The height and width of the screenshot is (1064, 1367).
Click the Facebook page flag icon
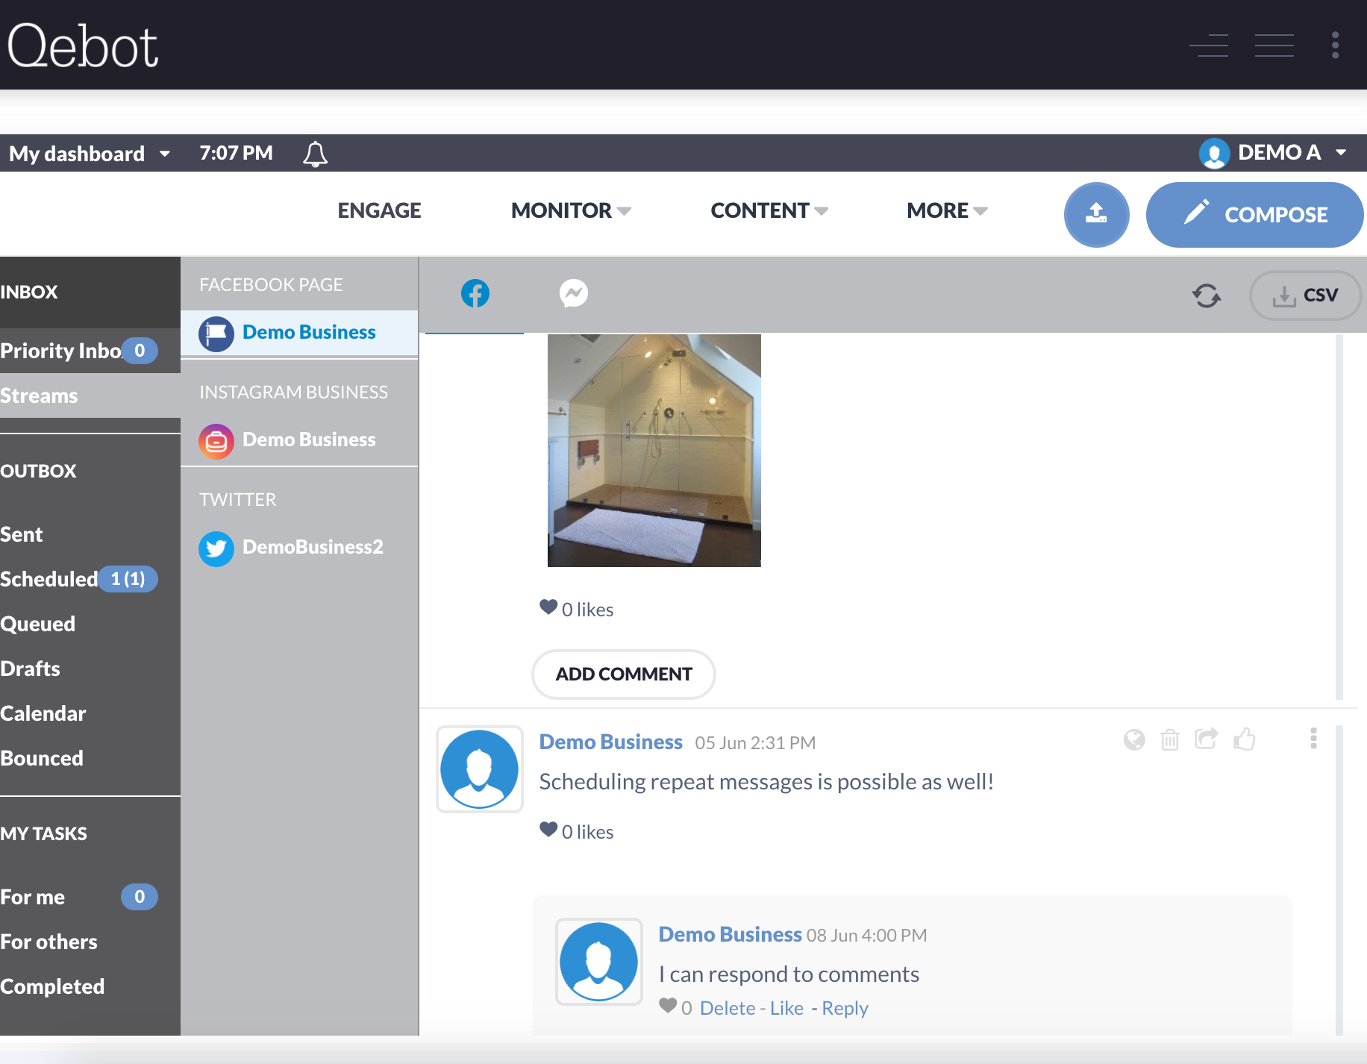point(216,334)
